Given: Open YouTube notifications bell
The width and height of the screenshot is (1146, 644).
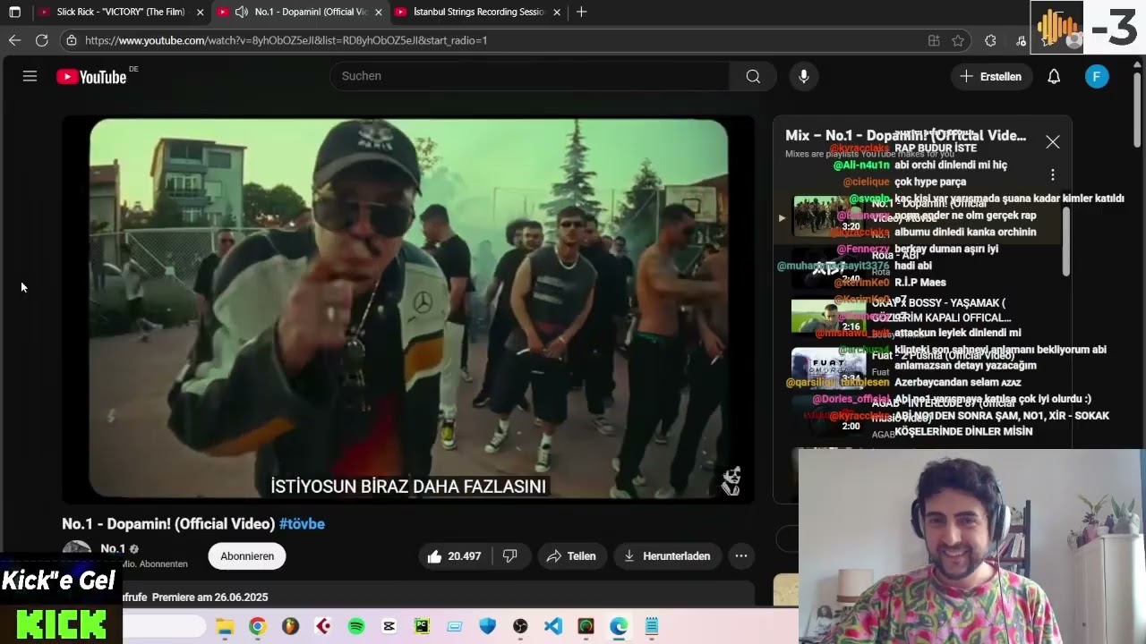Looking at the screenshot, I should tap(1054, 77).
